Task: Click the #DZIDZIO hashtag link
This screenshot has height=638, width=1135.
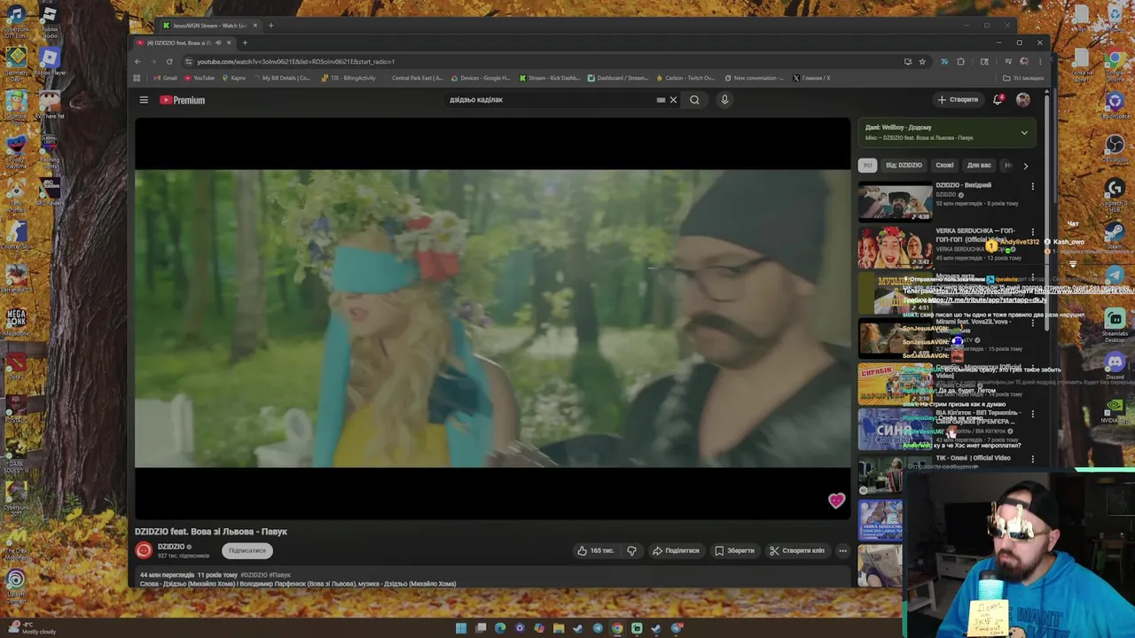Action: coord(253,575)
